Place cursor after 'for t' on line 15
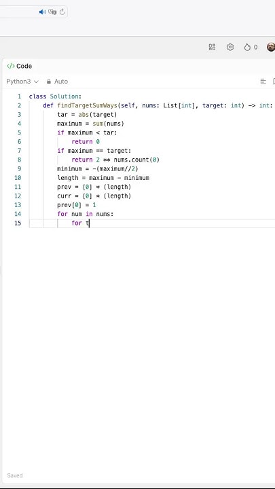Image resolution: width=275 pixels, height=489 pixels. pyautogui.click(x=90, y=223)
